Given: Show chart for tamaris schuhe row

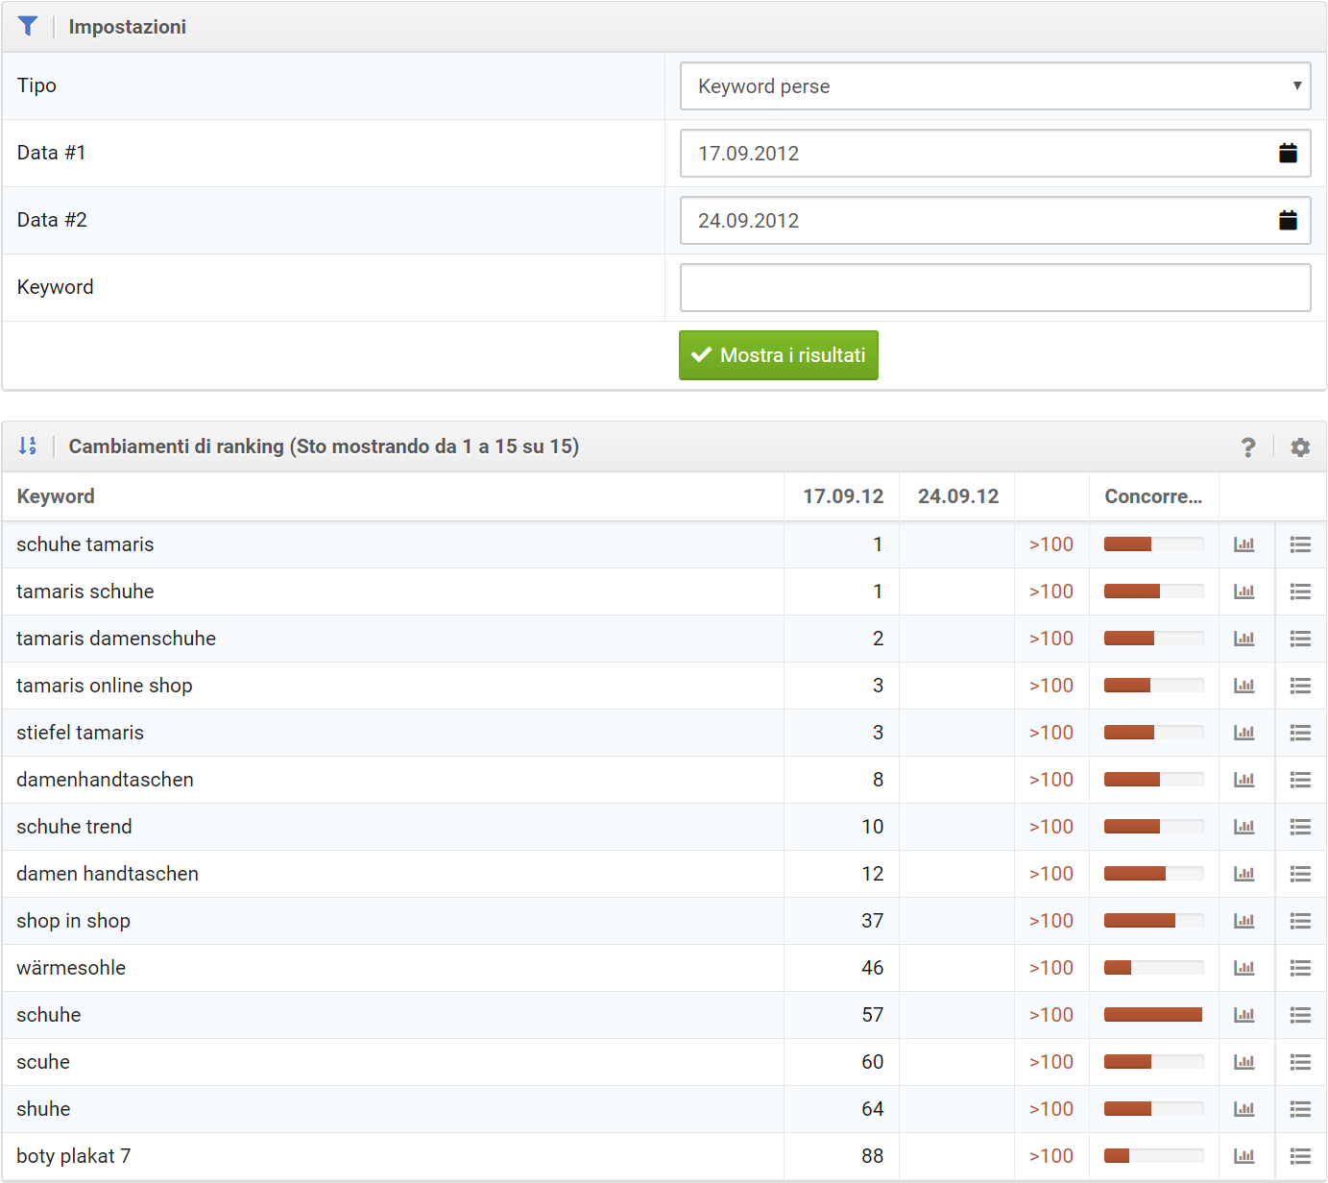Looking at the screenshot, I should coord(1244,591).
